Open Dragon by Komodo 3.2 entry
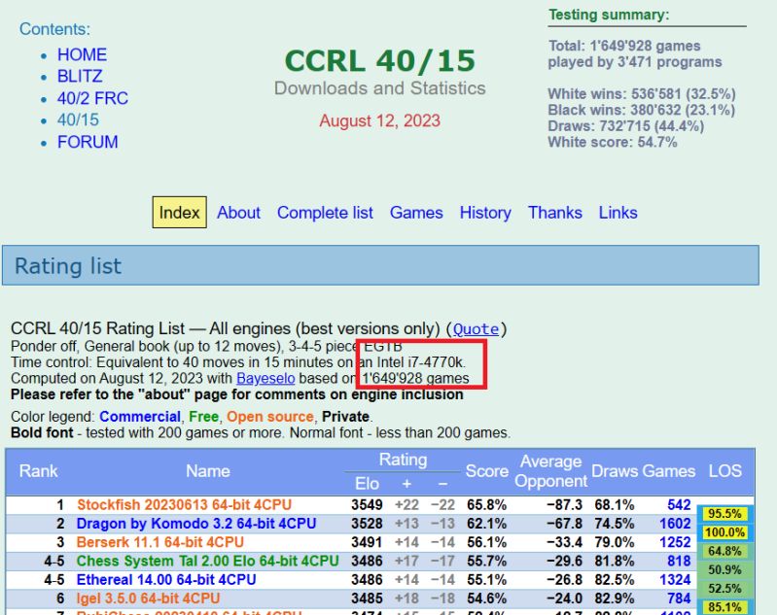Image resolution: width=777 pixels, height=615 pixels. [x=196, y=524]
